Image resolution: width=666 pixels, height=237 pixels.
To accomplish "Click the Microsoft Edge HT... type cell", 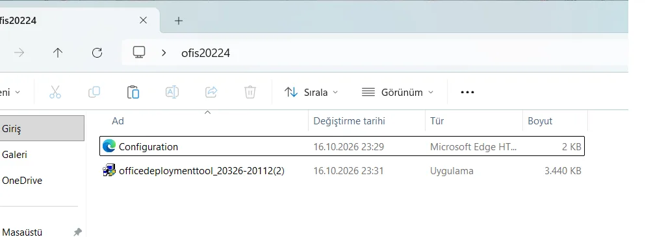I will coord(474,147).
